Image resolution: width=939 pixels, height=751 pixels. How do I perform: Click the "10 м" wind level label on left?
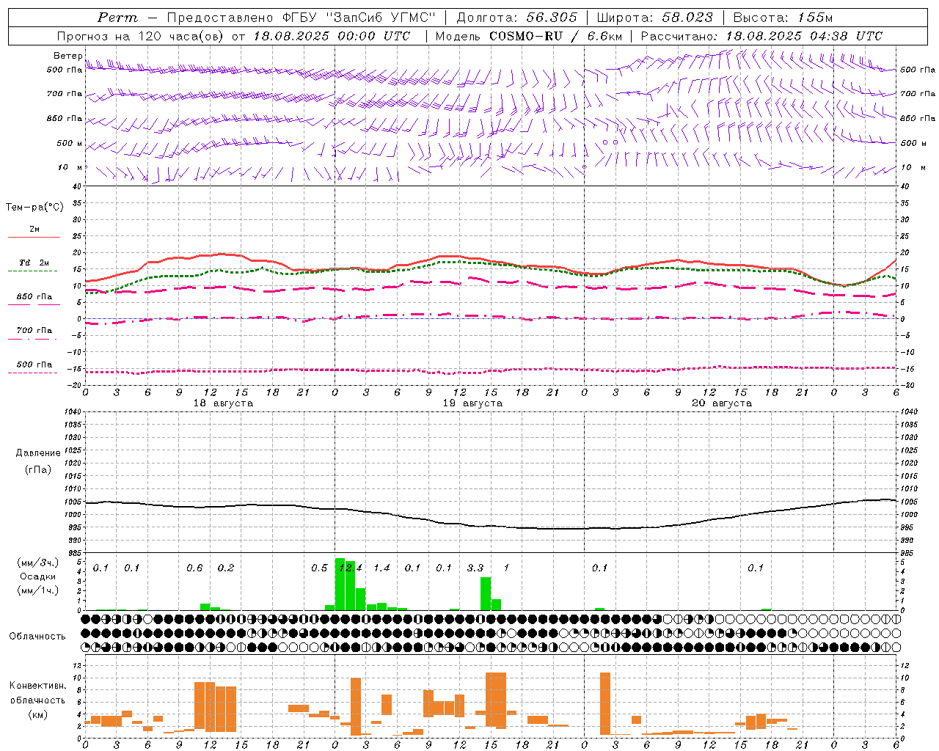coord(70,167)
